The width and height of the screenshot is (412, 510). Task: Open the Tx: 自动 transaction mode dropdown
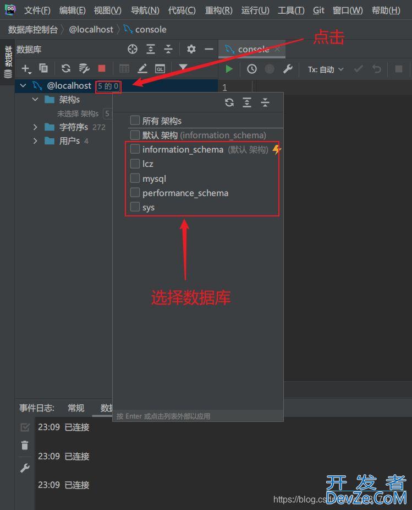pyautogui.click(x=326, y=69)
